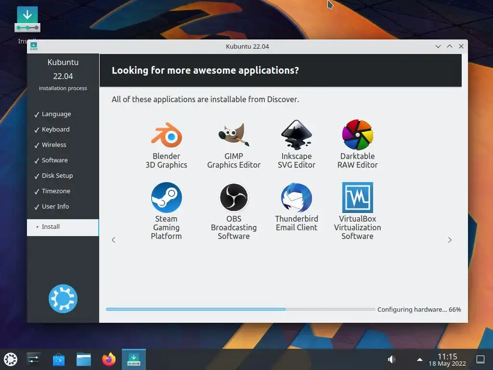Viewport: 493px width, 370px height.
Task: Expand the hidden system tray icons arrow
Action: pyautogui.click(x=419, y=359)
